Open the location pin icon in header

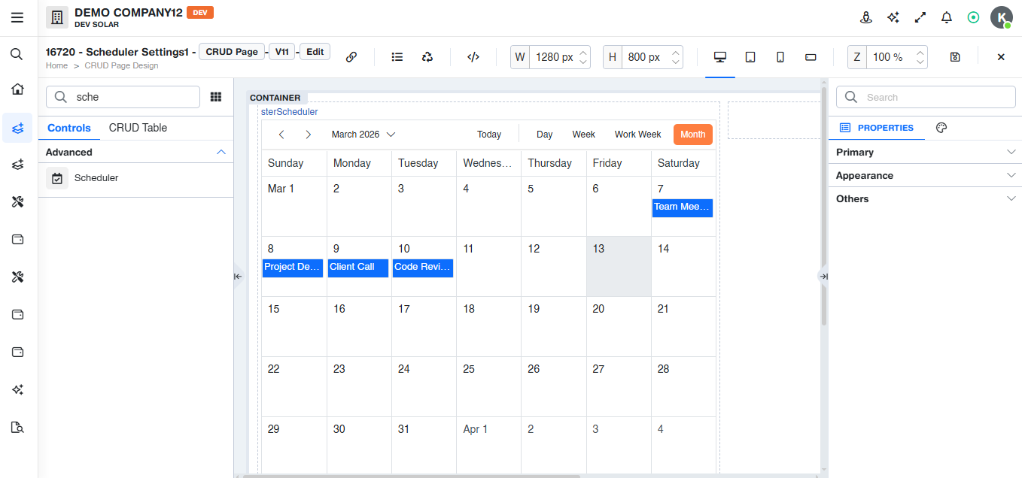(866, 17)
